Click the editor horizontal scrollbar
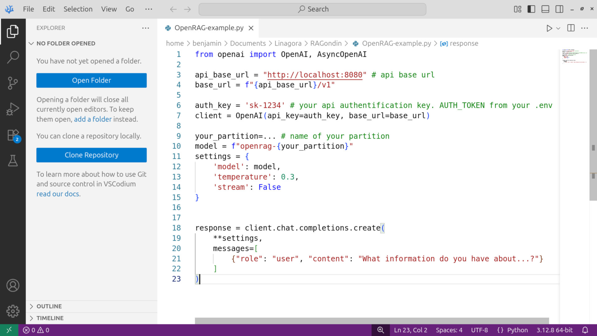The height and width of the screenshot is (336, 597). pyautogui.click(x=372, y=321)
